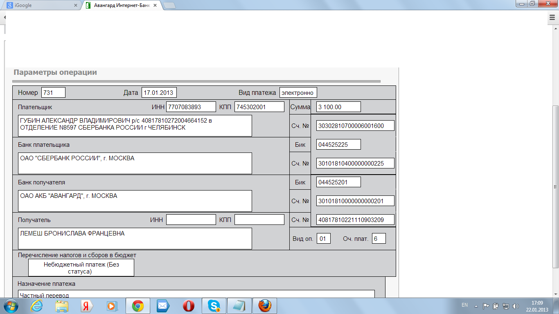559x314 pixels.
Task: Launch Internet Explorer from taskbar
Action: coord(37,306)
